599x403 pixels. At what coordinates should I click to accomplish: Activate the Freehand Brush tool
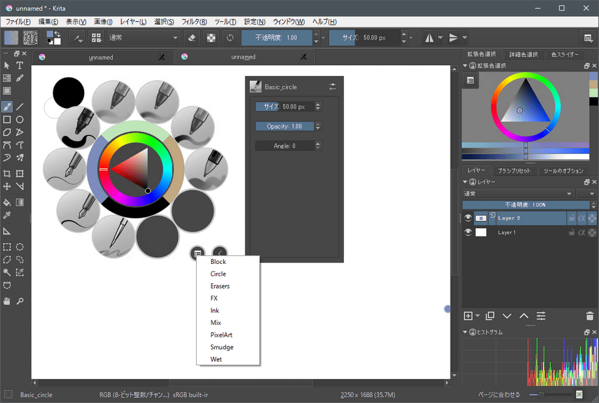pyautogui.click(x=7, y=107)
